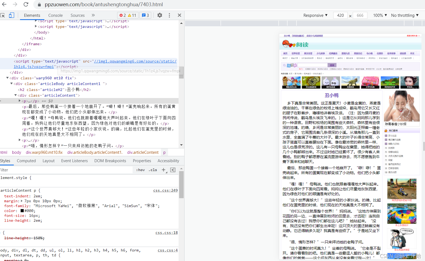Screen dimensions: 425x261
Task: Edit the viewport width field 420
Action: click(340, 15)
